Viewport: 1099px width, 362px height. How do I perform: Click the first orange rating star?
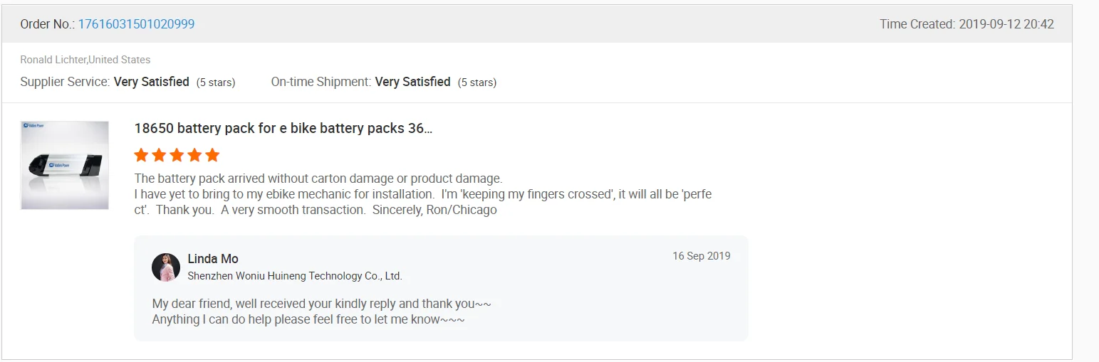[x=141, y=155]
